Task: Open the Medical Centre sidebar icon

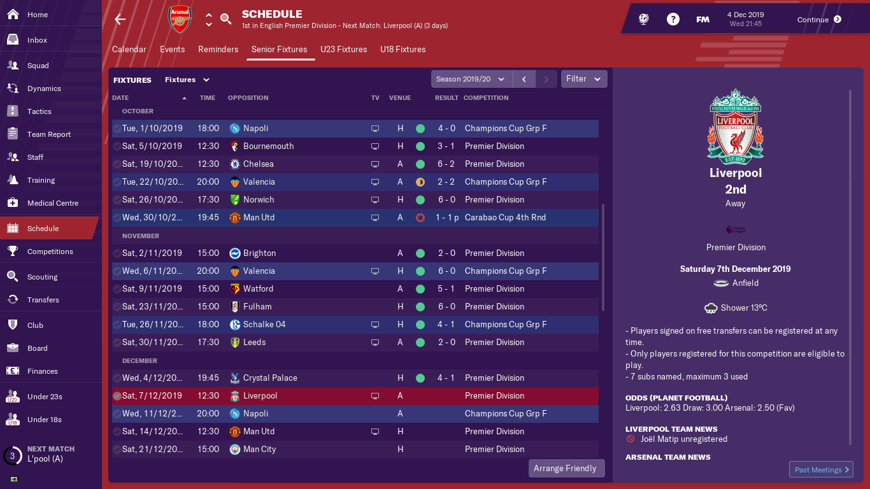Action: [12, 203]
